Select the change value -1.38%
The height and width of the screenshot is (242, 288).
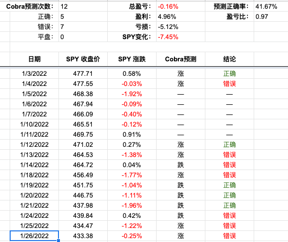pyautogui.click(x=132, y=155)
